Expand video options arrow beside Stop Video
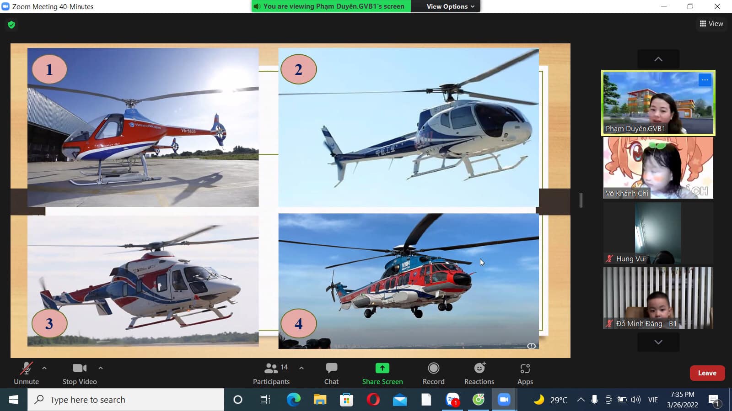Screen dimensions: 732x411 (x=101, y=368)
